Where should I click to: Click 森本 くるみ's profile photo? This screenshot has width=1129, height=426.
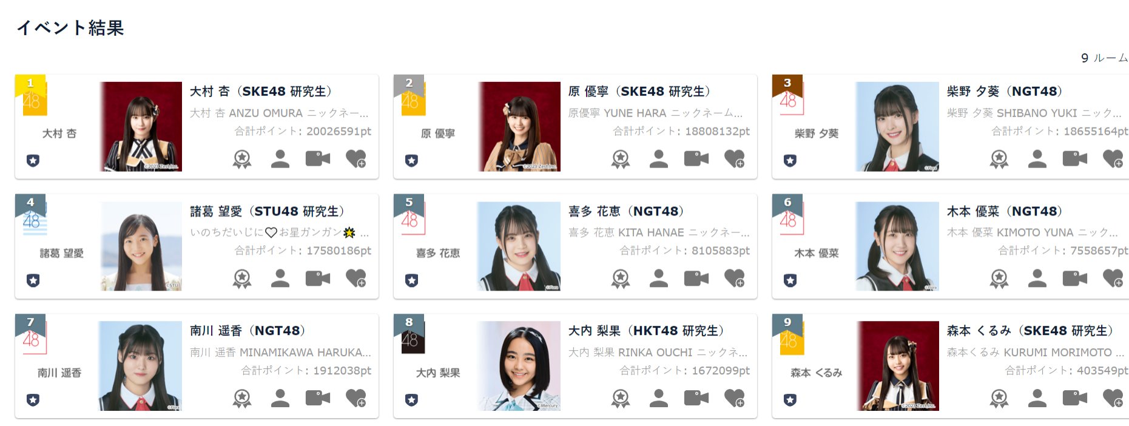coord(898,366)
